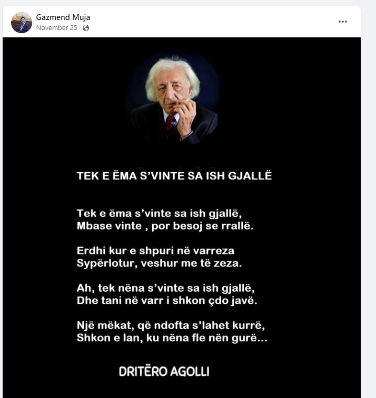Visit Gazmend Muja's profile via name
This screenshot has height=398, width=376.
[x=63, y=17]
